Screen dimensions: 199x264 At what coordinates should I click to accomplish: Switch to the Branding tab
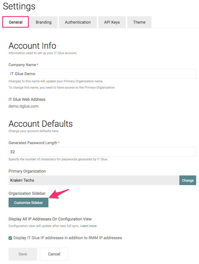point(43,22)
